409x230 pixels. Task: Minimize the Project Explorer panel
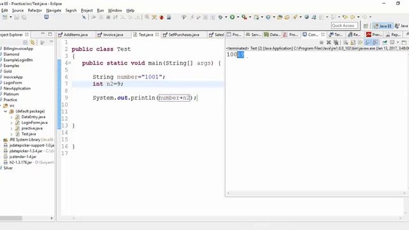[x=43, y=34]
